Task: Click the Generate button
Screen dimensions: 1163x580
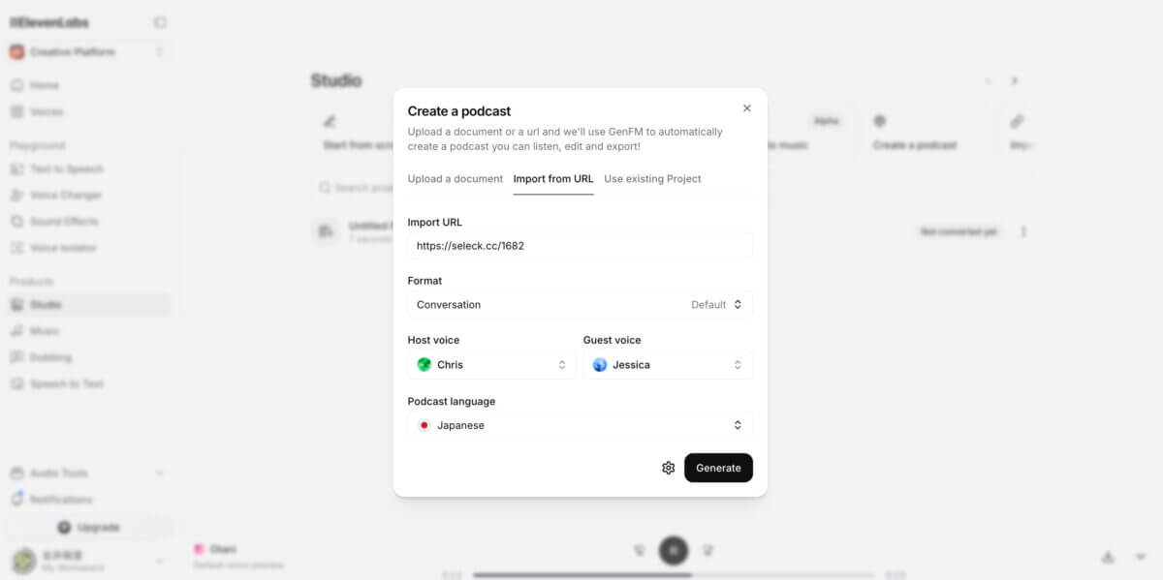Action: point(718,468)
